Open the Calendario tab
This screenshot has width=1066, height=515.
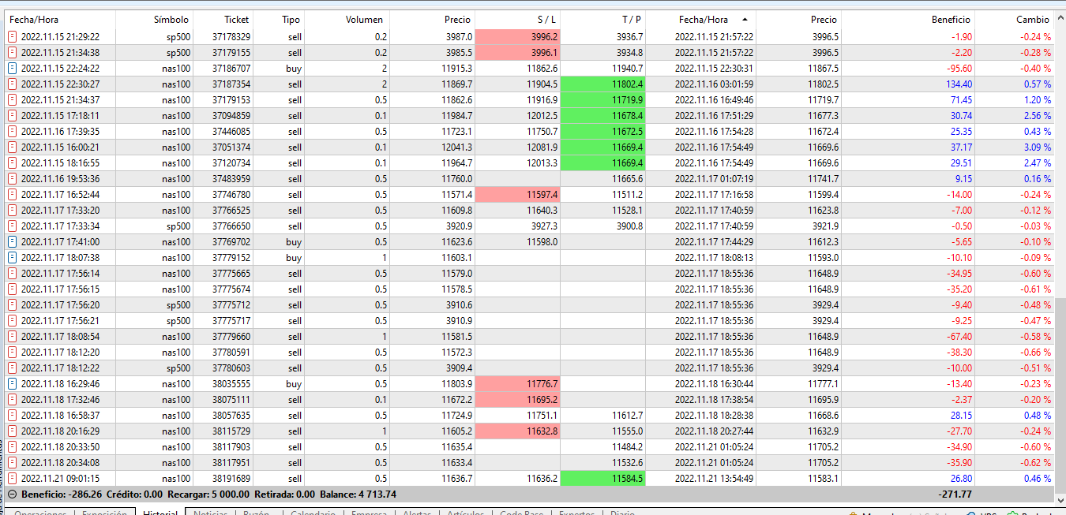[313, 511]
